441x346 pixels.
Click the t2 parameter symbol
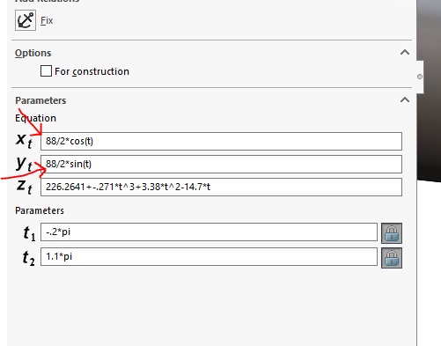pos(28,258)
